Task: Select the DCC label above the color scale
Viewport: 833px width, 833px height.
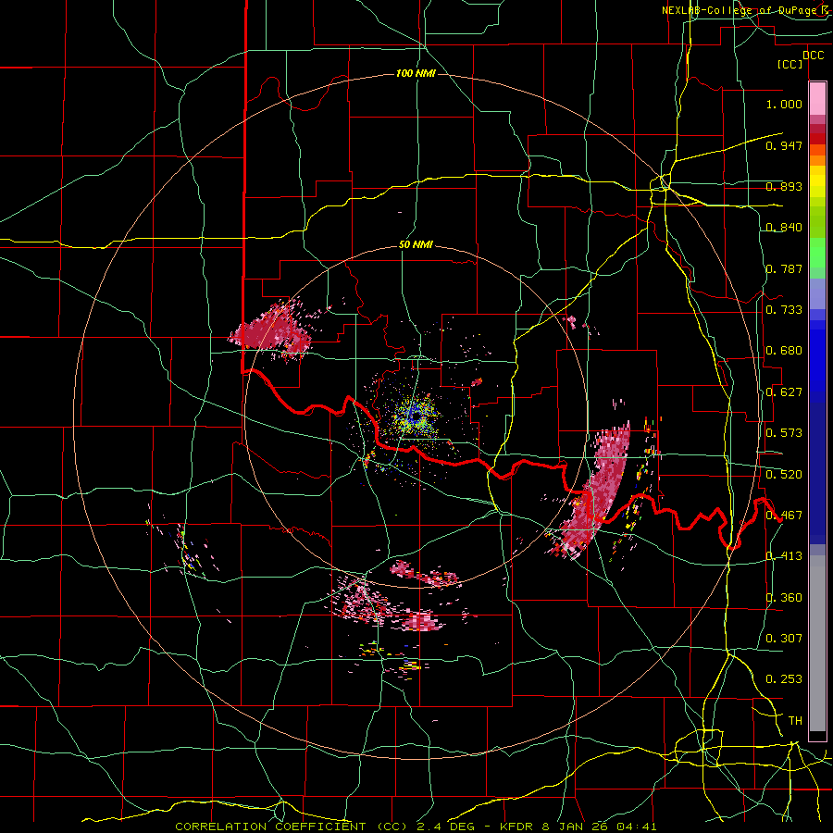Action: coord(813,56)
